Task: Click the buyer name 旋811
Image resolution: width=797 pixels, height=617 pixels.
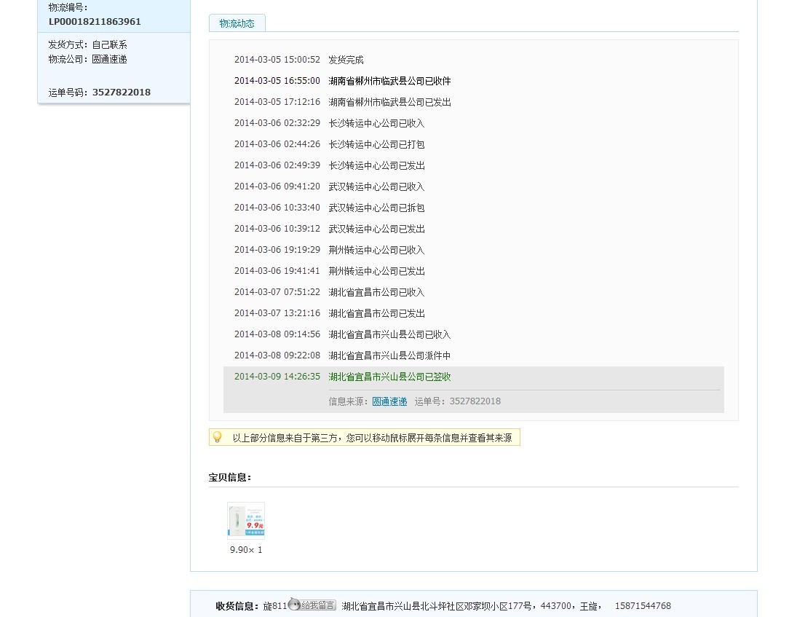Action: 275,606
